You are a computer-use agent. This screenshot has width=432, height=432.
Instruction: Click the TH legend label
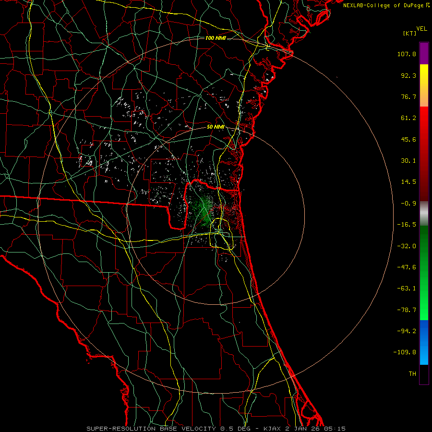click(412, 374)
